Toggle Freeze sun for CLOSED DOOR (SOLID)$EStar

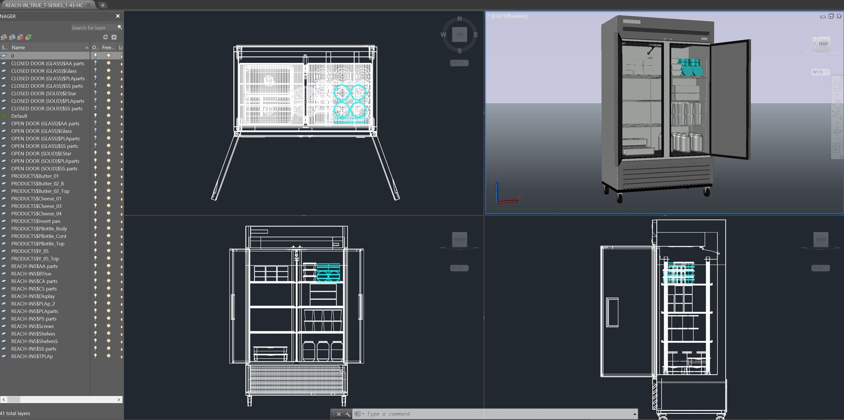pyautogui.click(x=109, y=94)
